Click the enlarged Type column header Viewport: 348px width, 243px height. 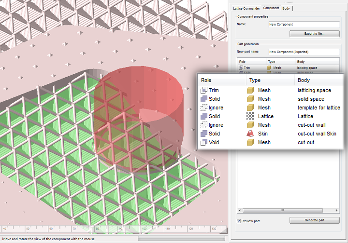[270, 80]
